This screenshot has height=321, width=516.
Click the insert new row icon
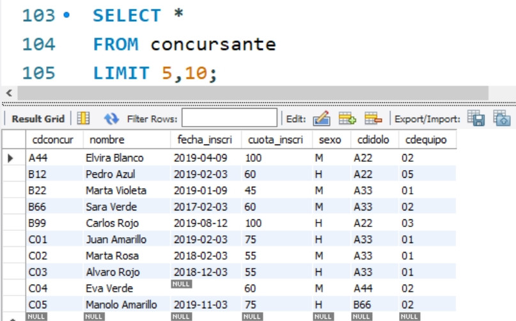point(347,118)
